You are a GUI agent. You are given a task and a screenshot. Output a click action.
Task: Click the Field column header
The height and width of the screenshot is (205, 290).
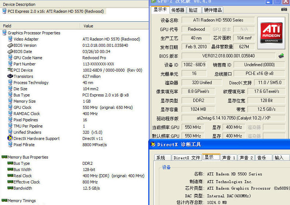point(40,26)
